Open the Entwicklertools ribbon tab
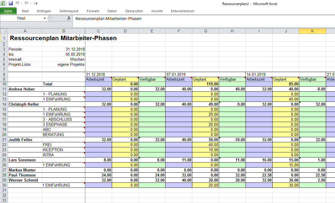335x203 pixels. pyautogui.click(x=182, y=11)
